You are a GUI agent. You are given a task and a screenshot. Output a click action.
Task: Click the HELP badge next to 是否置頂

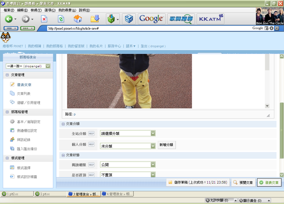point(91,175)
